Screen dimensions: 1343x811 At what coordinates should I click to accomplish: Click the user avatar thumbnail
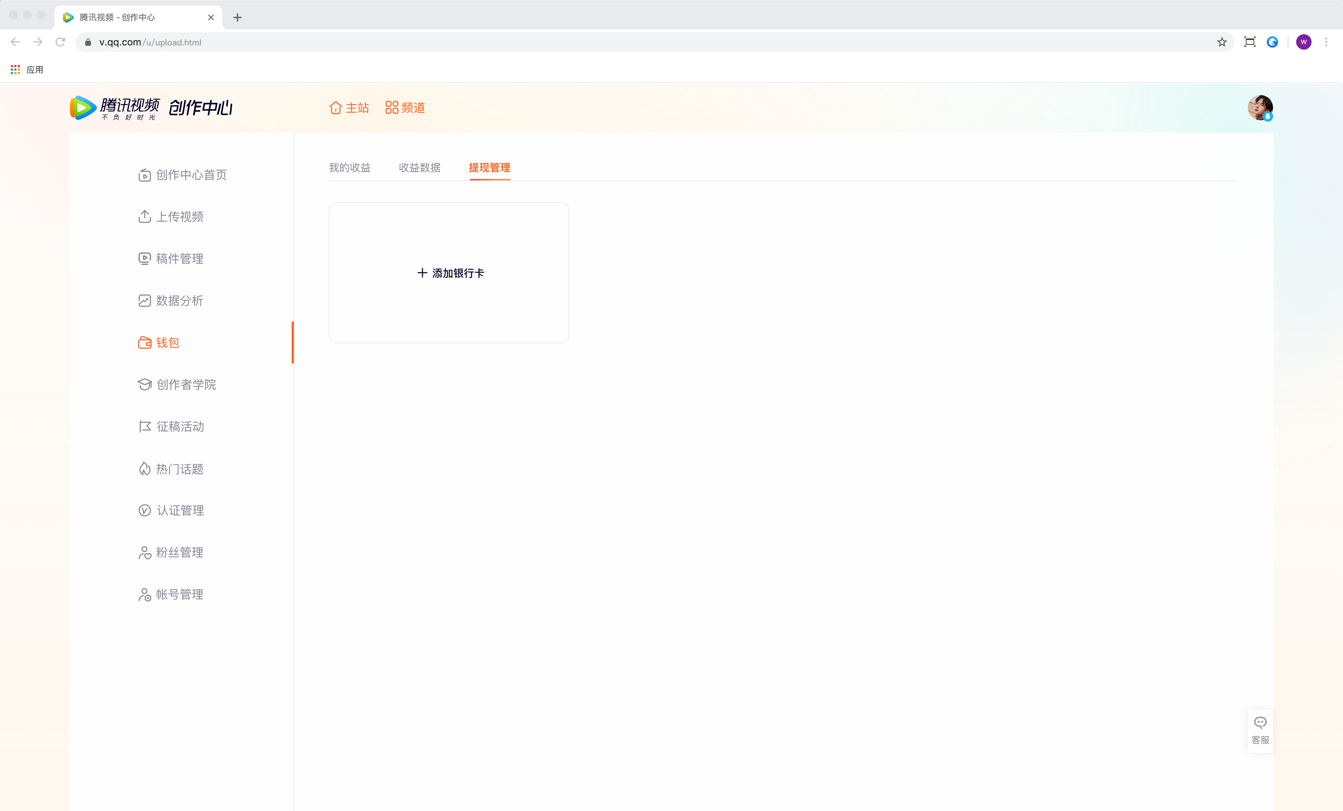[1260, 108]
